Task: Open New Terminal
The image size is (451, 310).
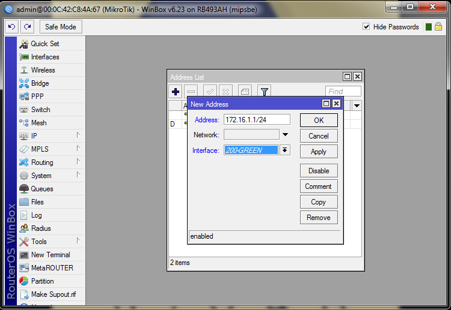Action: click(x=52, y=255)
